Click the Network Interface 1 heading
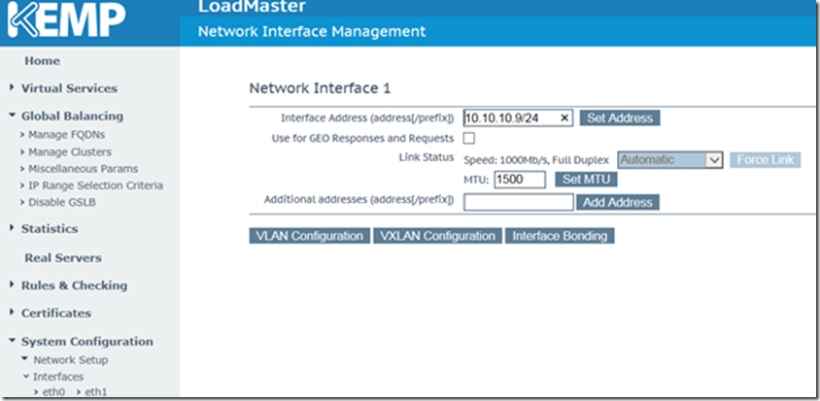Viewport: 820px width, 401px height. coord(320,88)
